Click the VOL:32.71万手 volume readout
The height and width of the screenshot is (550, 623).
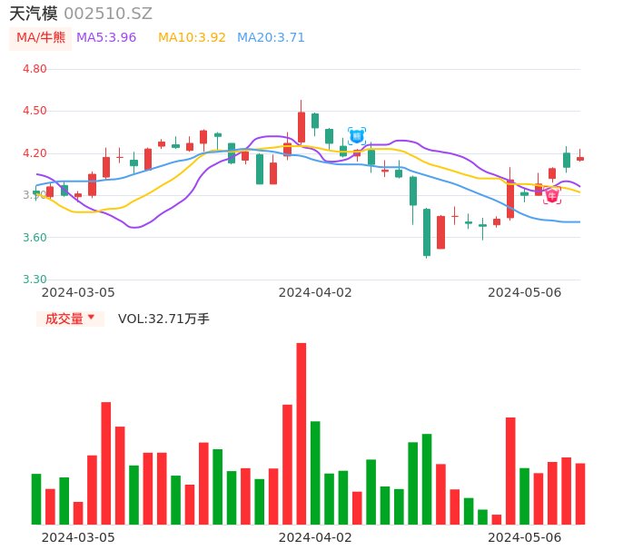pos(163,319)
